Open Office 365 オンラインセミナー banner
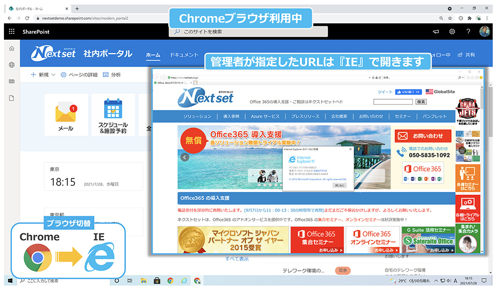This screenshot has height=286, width=497. coord(372,240)
